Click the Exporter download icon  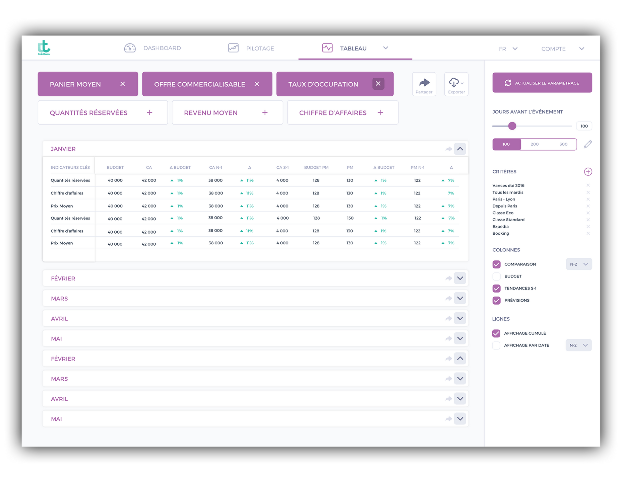pyautogui.click(x=454, y=83)
